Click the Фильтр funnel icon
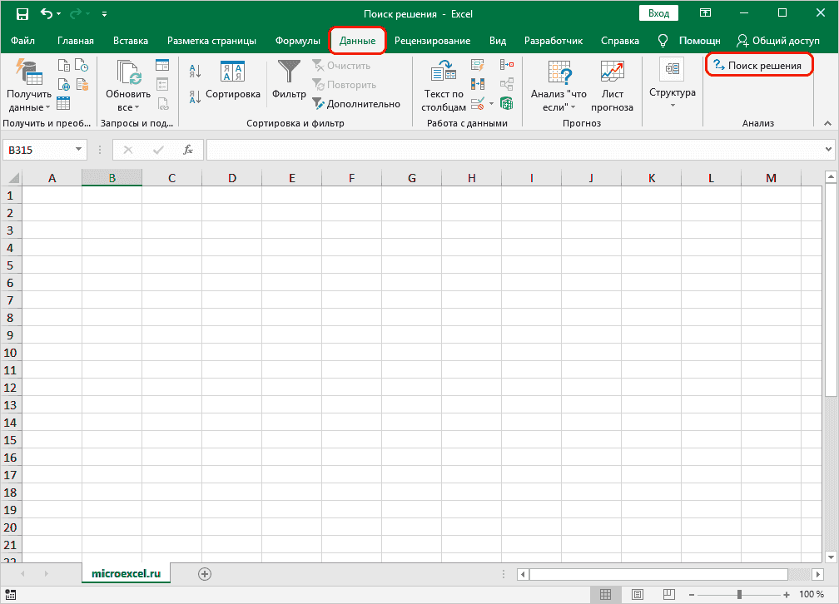This screenshot has height=604, width=839. pyautogui.click(x=289, y=72)
